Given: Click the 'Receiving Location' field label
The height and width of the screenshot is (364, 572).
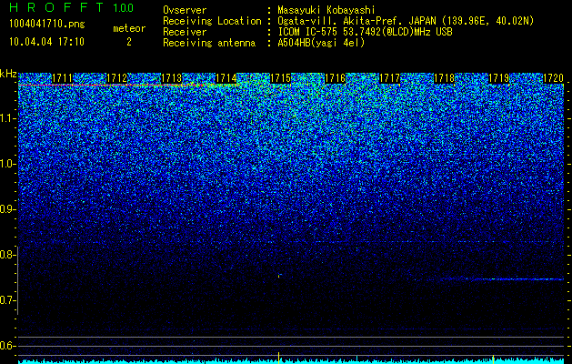Looking at the screenshot, I should tap(212, 21).
